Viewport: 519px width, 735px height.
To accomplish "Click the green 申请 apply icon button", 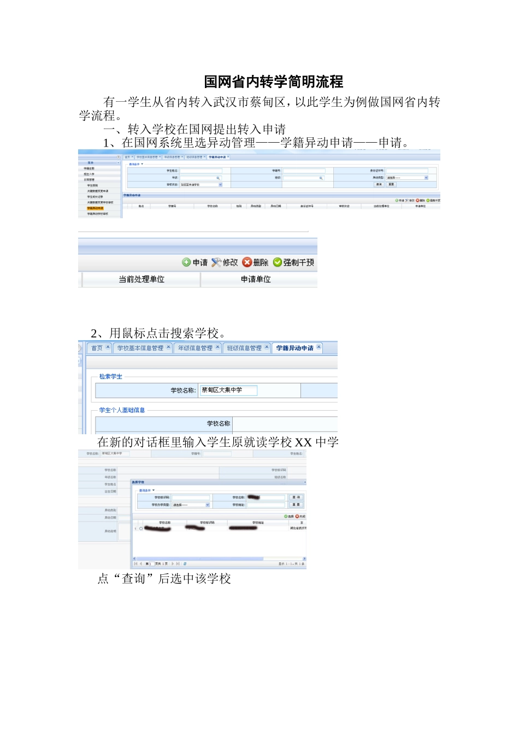I will 186,262.
